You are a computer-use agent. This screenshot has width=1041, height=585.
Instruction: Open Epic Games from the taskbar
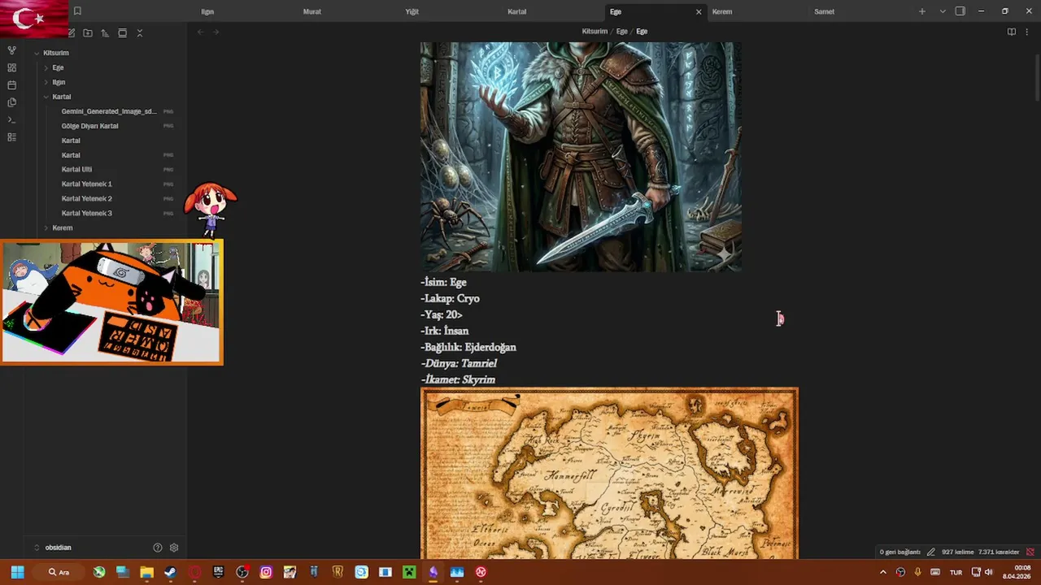[x=218, y=572]
